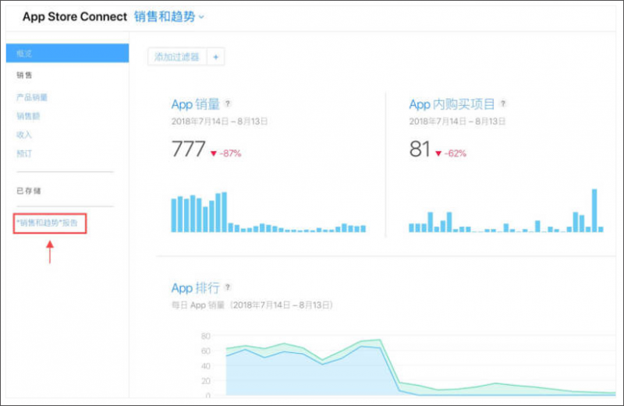Viewport: 624px width, 406px height.
Task: Select the 概况 overview item in sidebar
Action: [x=67, y=53]
